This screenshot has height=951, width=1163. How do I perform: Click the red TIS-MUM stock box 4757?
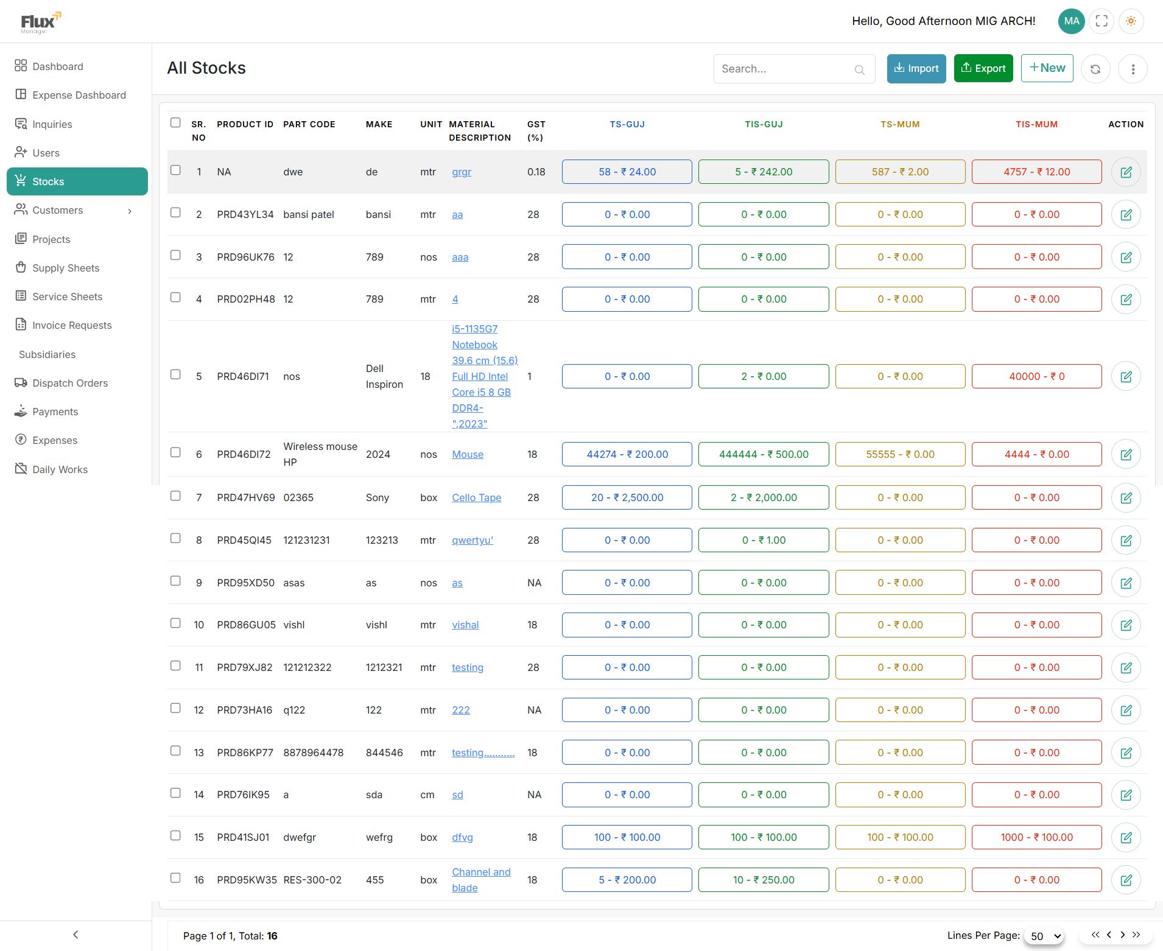click(x=1036, y=172)
